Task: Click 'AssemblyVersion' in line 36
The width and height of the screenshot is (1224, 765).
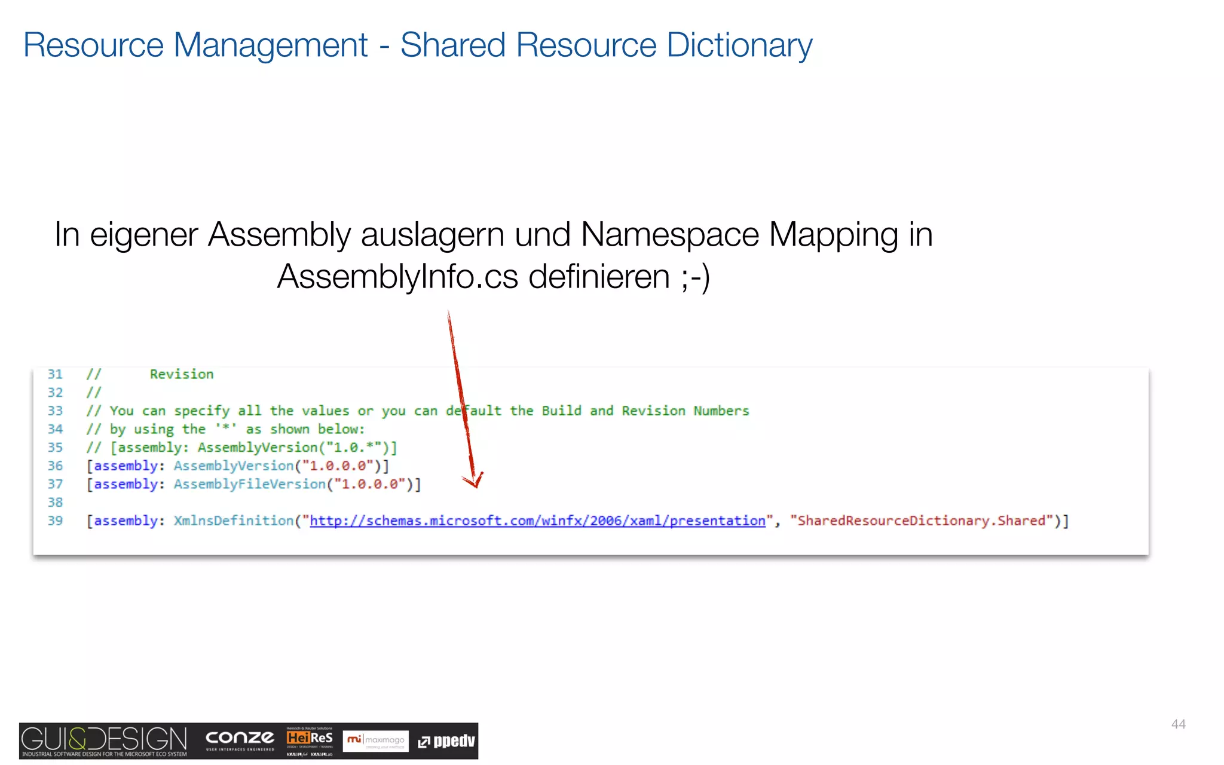Action: 234,466
